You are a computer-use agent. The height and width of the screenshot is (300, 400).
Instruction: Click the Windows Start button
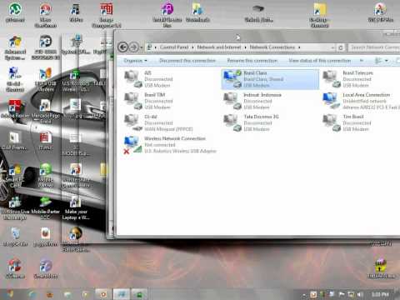10,293
